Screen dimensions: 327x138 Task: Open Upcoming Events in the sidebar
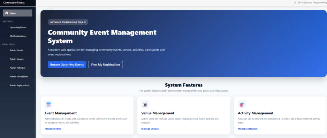(x=18, y=27)
